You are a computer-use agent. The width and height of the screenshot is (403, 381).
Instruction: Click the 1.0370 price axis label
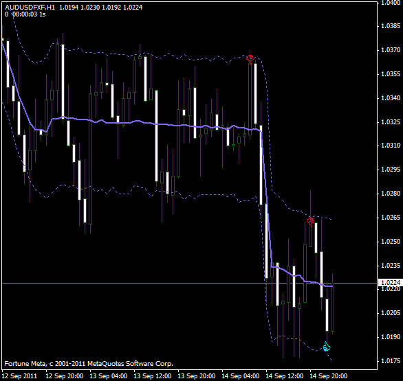[x=391, y=50]
